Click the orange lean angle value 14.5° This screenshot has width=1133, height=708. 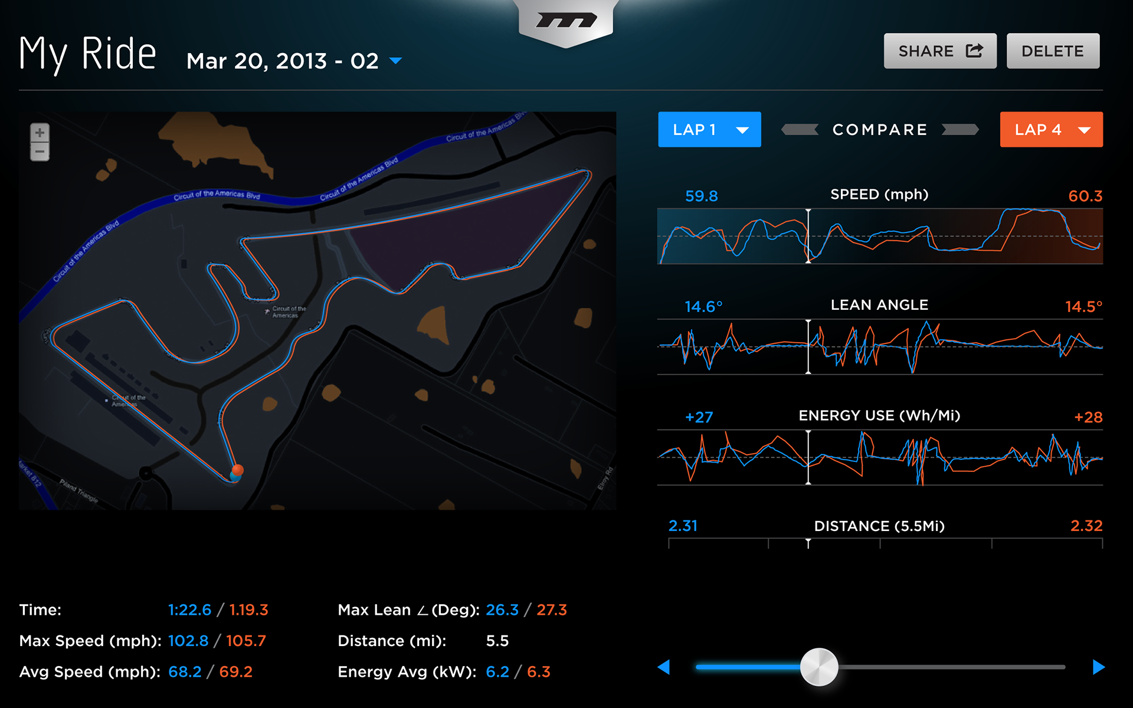(1083, 307)
